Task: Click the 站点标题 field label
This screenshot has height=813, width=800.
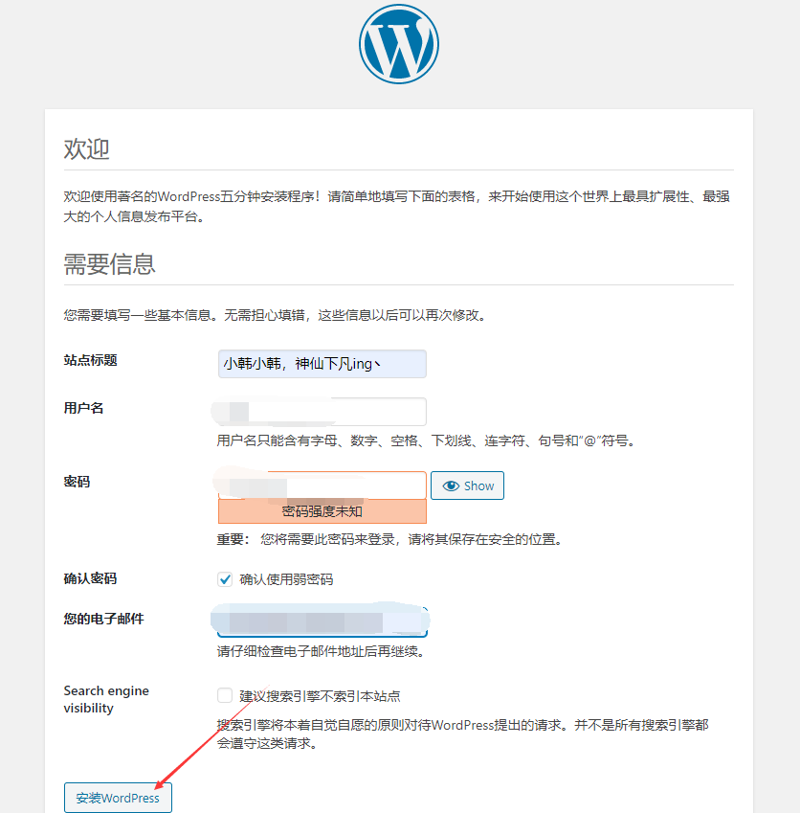Action: point(90,360)
